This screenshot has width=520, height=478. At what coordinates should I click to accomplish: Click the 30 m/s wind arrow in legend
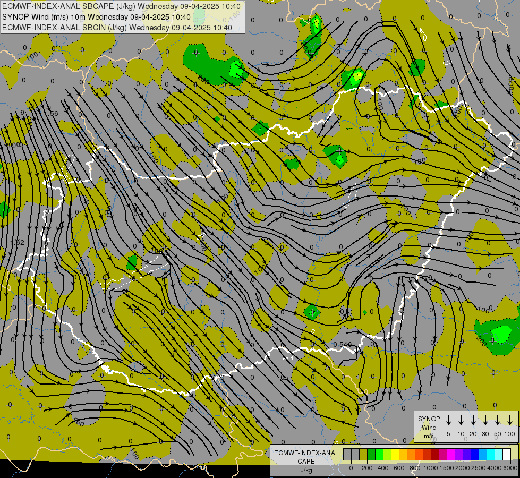click(485, 420)
